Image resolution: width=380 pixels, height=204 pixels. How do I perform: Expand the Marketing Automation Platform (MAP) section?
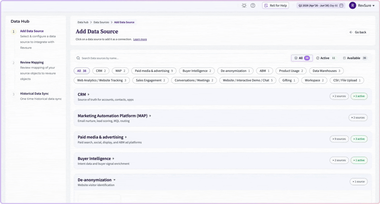(x=150, y=116)
